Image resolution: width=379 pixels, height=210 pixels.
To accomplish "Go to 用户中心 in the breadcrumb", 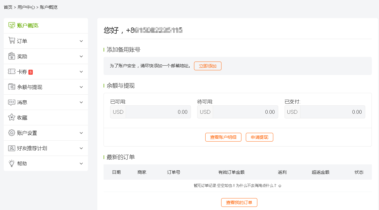I will click(x=26, y=7).
